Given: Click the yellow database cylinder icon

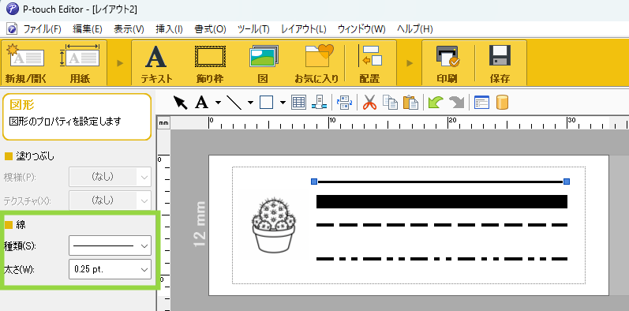Looking at the screenshot, I should tap(502, 103).
